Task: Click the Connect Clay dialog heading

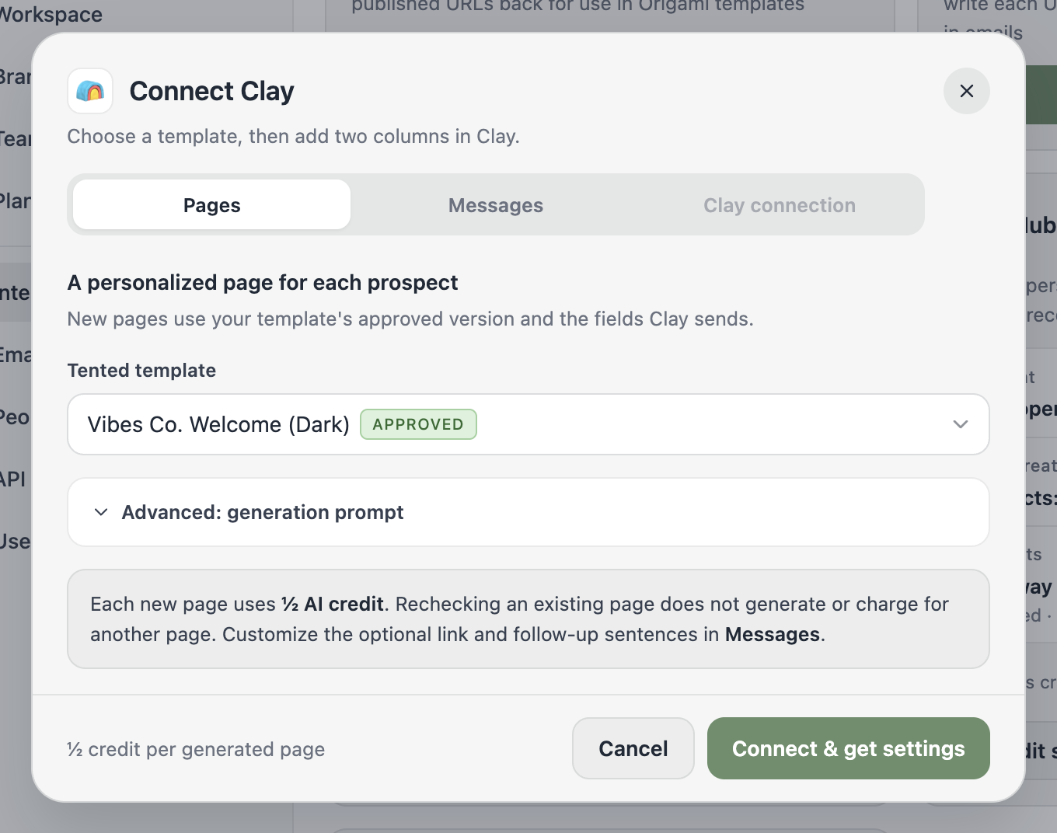Action: [x=211, y=91]
